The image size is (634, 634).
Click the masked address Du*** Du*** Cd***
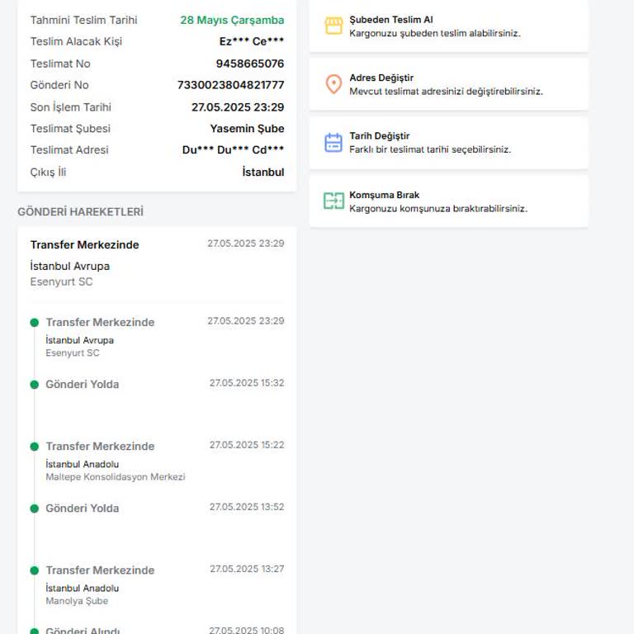pyautogui.click(x=234, y=150)
